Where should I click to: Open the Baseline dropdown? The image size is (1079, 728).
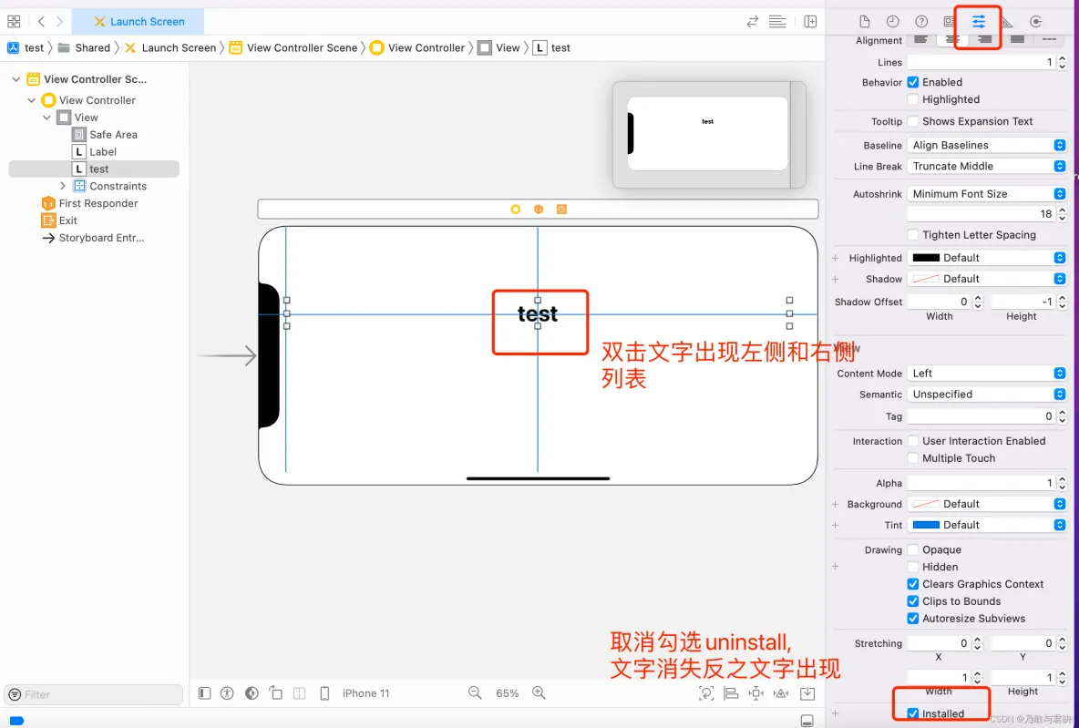[987, 145]
